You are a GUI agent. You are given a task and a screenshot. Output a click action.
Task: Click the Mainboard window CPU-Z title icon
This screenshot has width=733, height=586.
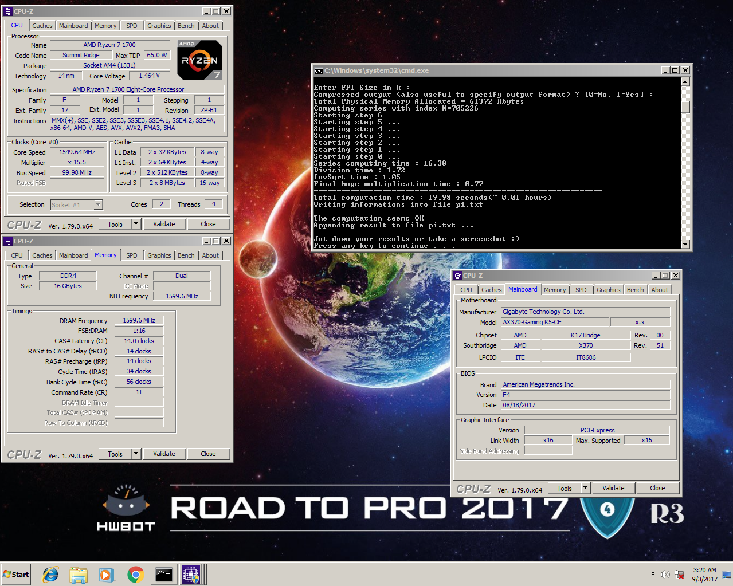(x=457, y=276)
